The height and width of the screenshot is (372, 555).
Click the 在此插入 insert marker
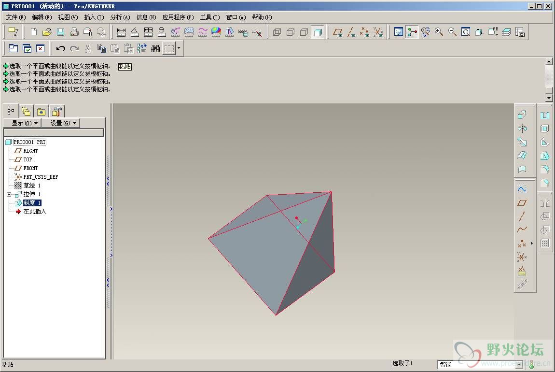(x=35, y=212)
